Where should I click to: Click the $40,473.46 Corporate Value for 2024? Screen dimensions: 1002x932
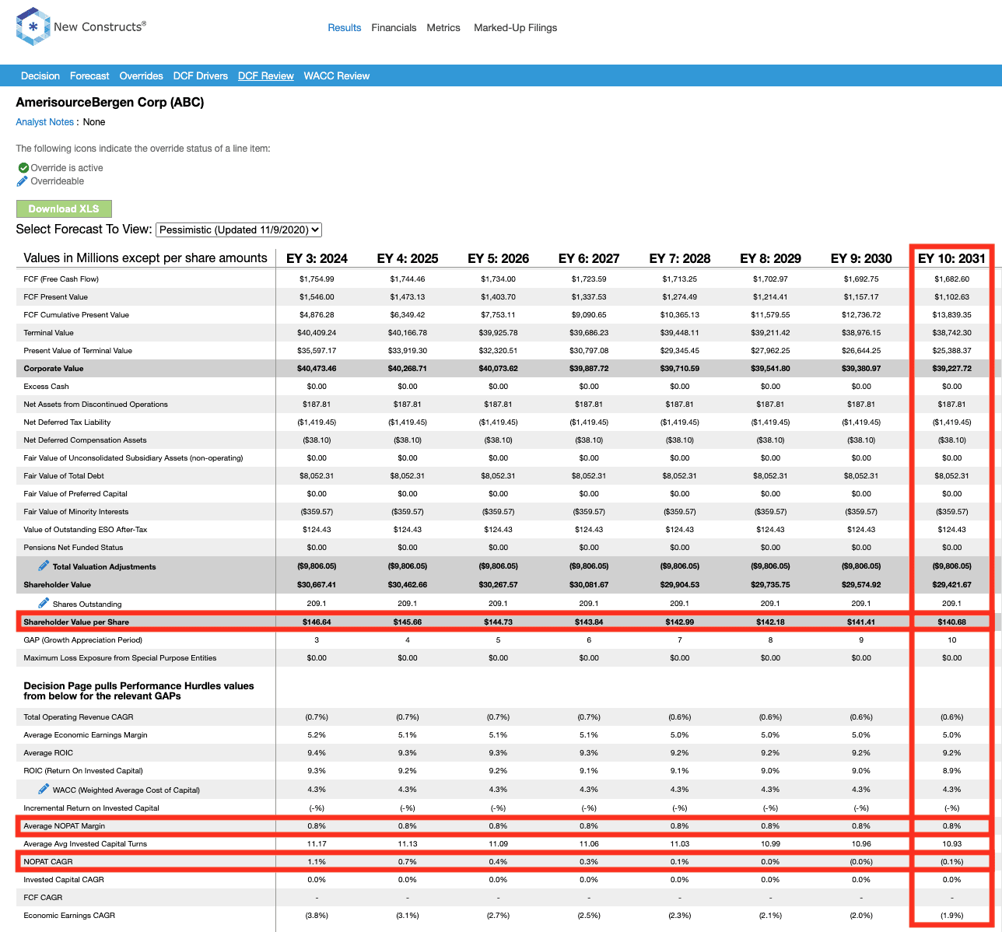317,368
